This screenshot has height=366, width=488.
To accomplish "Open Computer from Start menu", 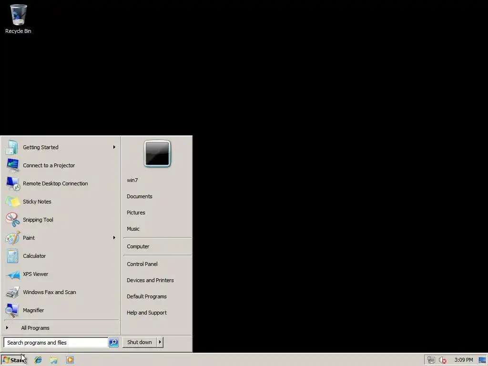I will [138, 246].
